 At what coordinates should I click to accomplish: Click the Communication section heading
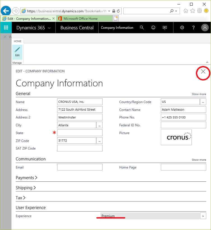pos(31,159)
